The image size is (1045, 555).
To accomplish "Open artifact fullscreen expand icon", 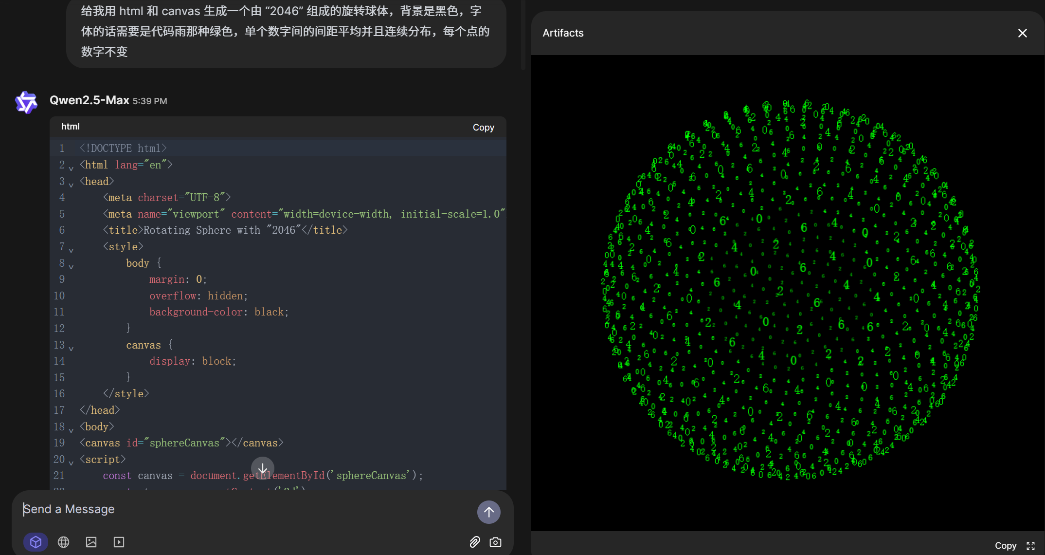I will pos(1030,546).
